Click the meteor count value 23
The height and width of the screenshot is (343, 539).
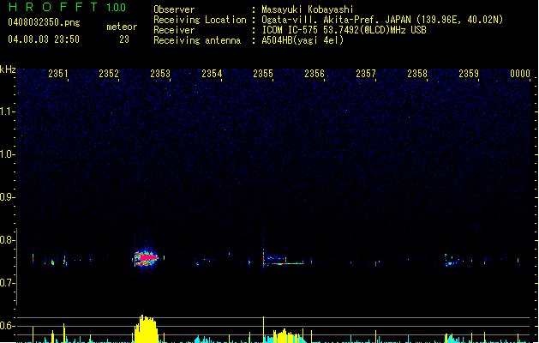124,39
